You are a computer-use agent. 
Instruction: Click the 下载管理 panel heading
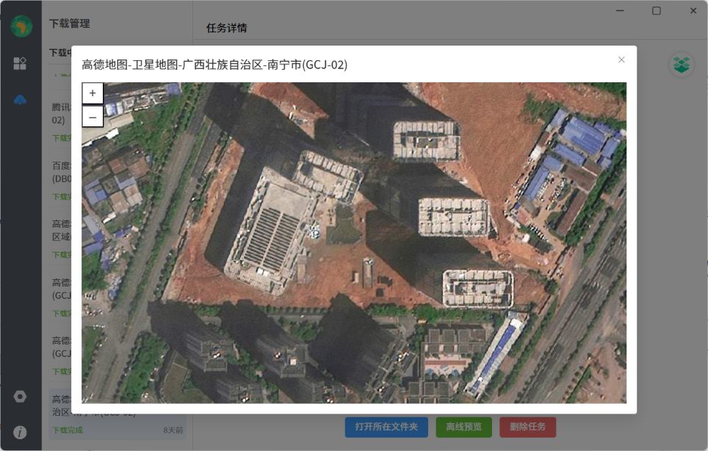pos(70,24)
